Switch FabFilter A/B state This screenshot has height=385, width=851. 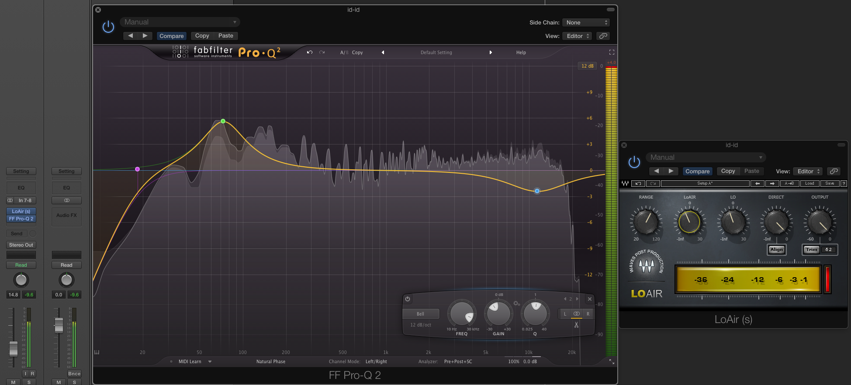(x=344, y=52)
